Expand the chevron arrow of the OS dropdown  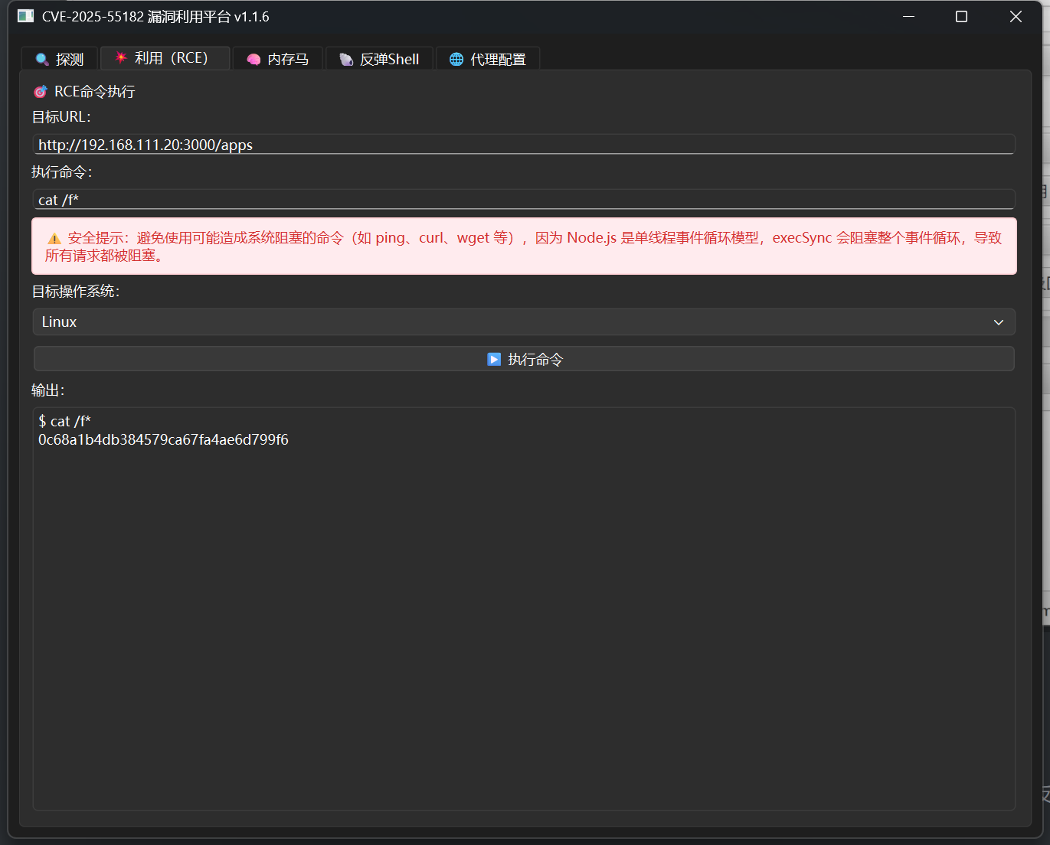[998, 322]
